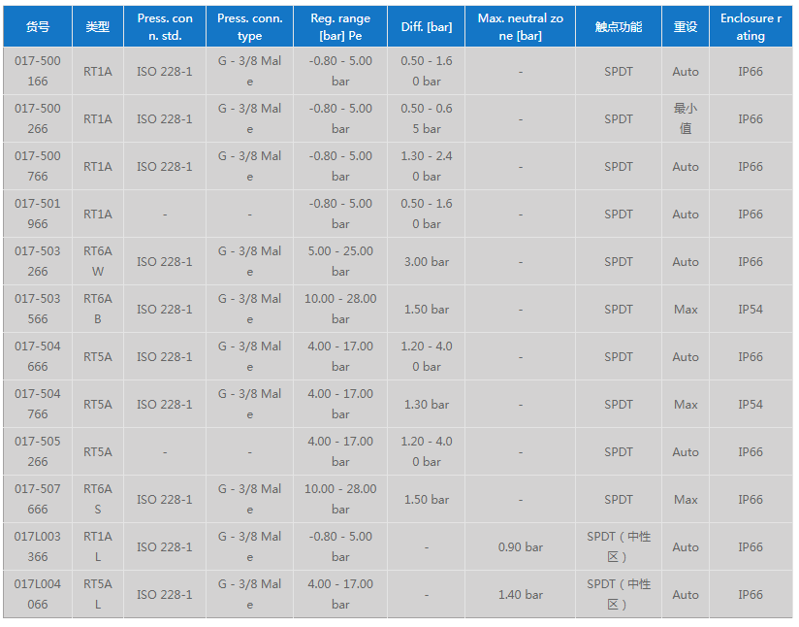
Task: Click the 重设 column header
Action: pyautogui.click(x=686, y=27)
